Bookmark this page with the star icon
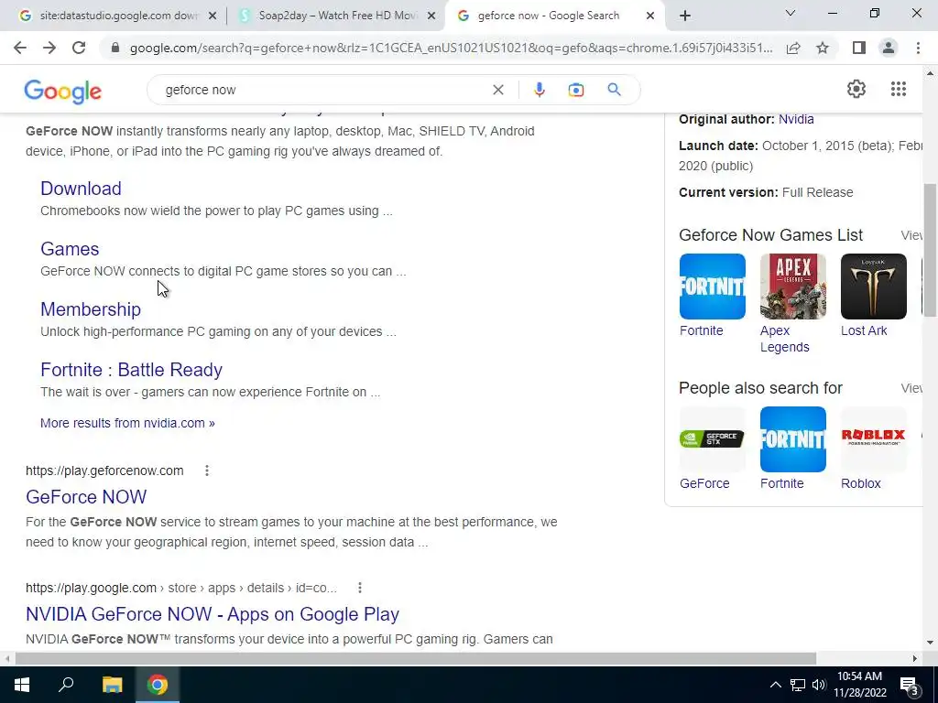938x703 pixels. pyautogui.click(x=823, y=48)
